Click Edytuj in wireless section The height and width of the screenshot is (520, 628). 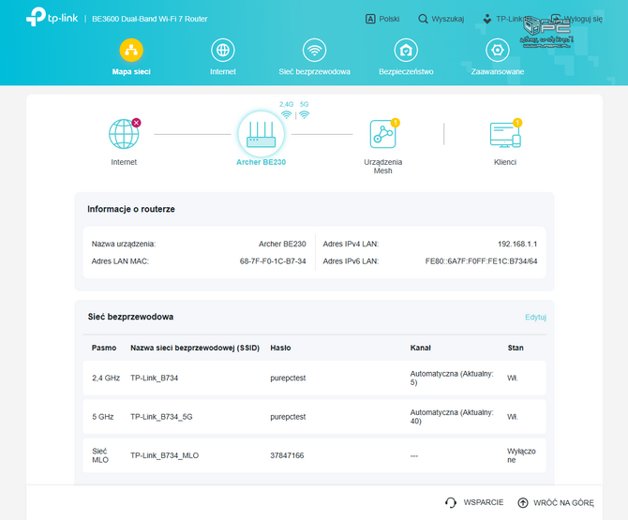coord(535,317)
